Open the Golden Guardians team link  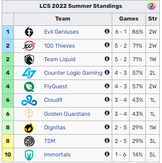click(x=67, y=114)
